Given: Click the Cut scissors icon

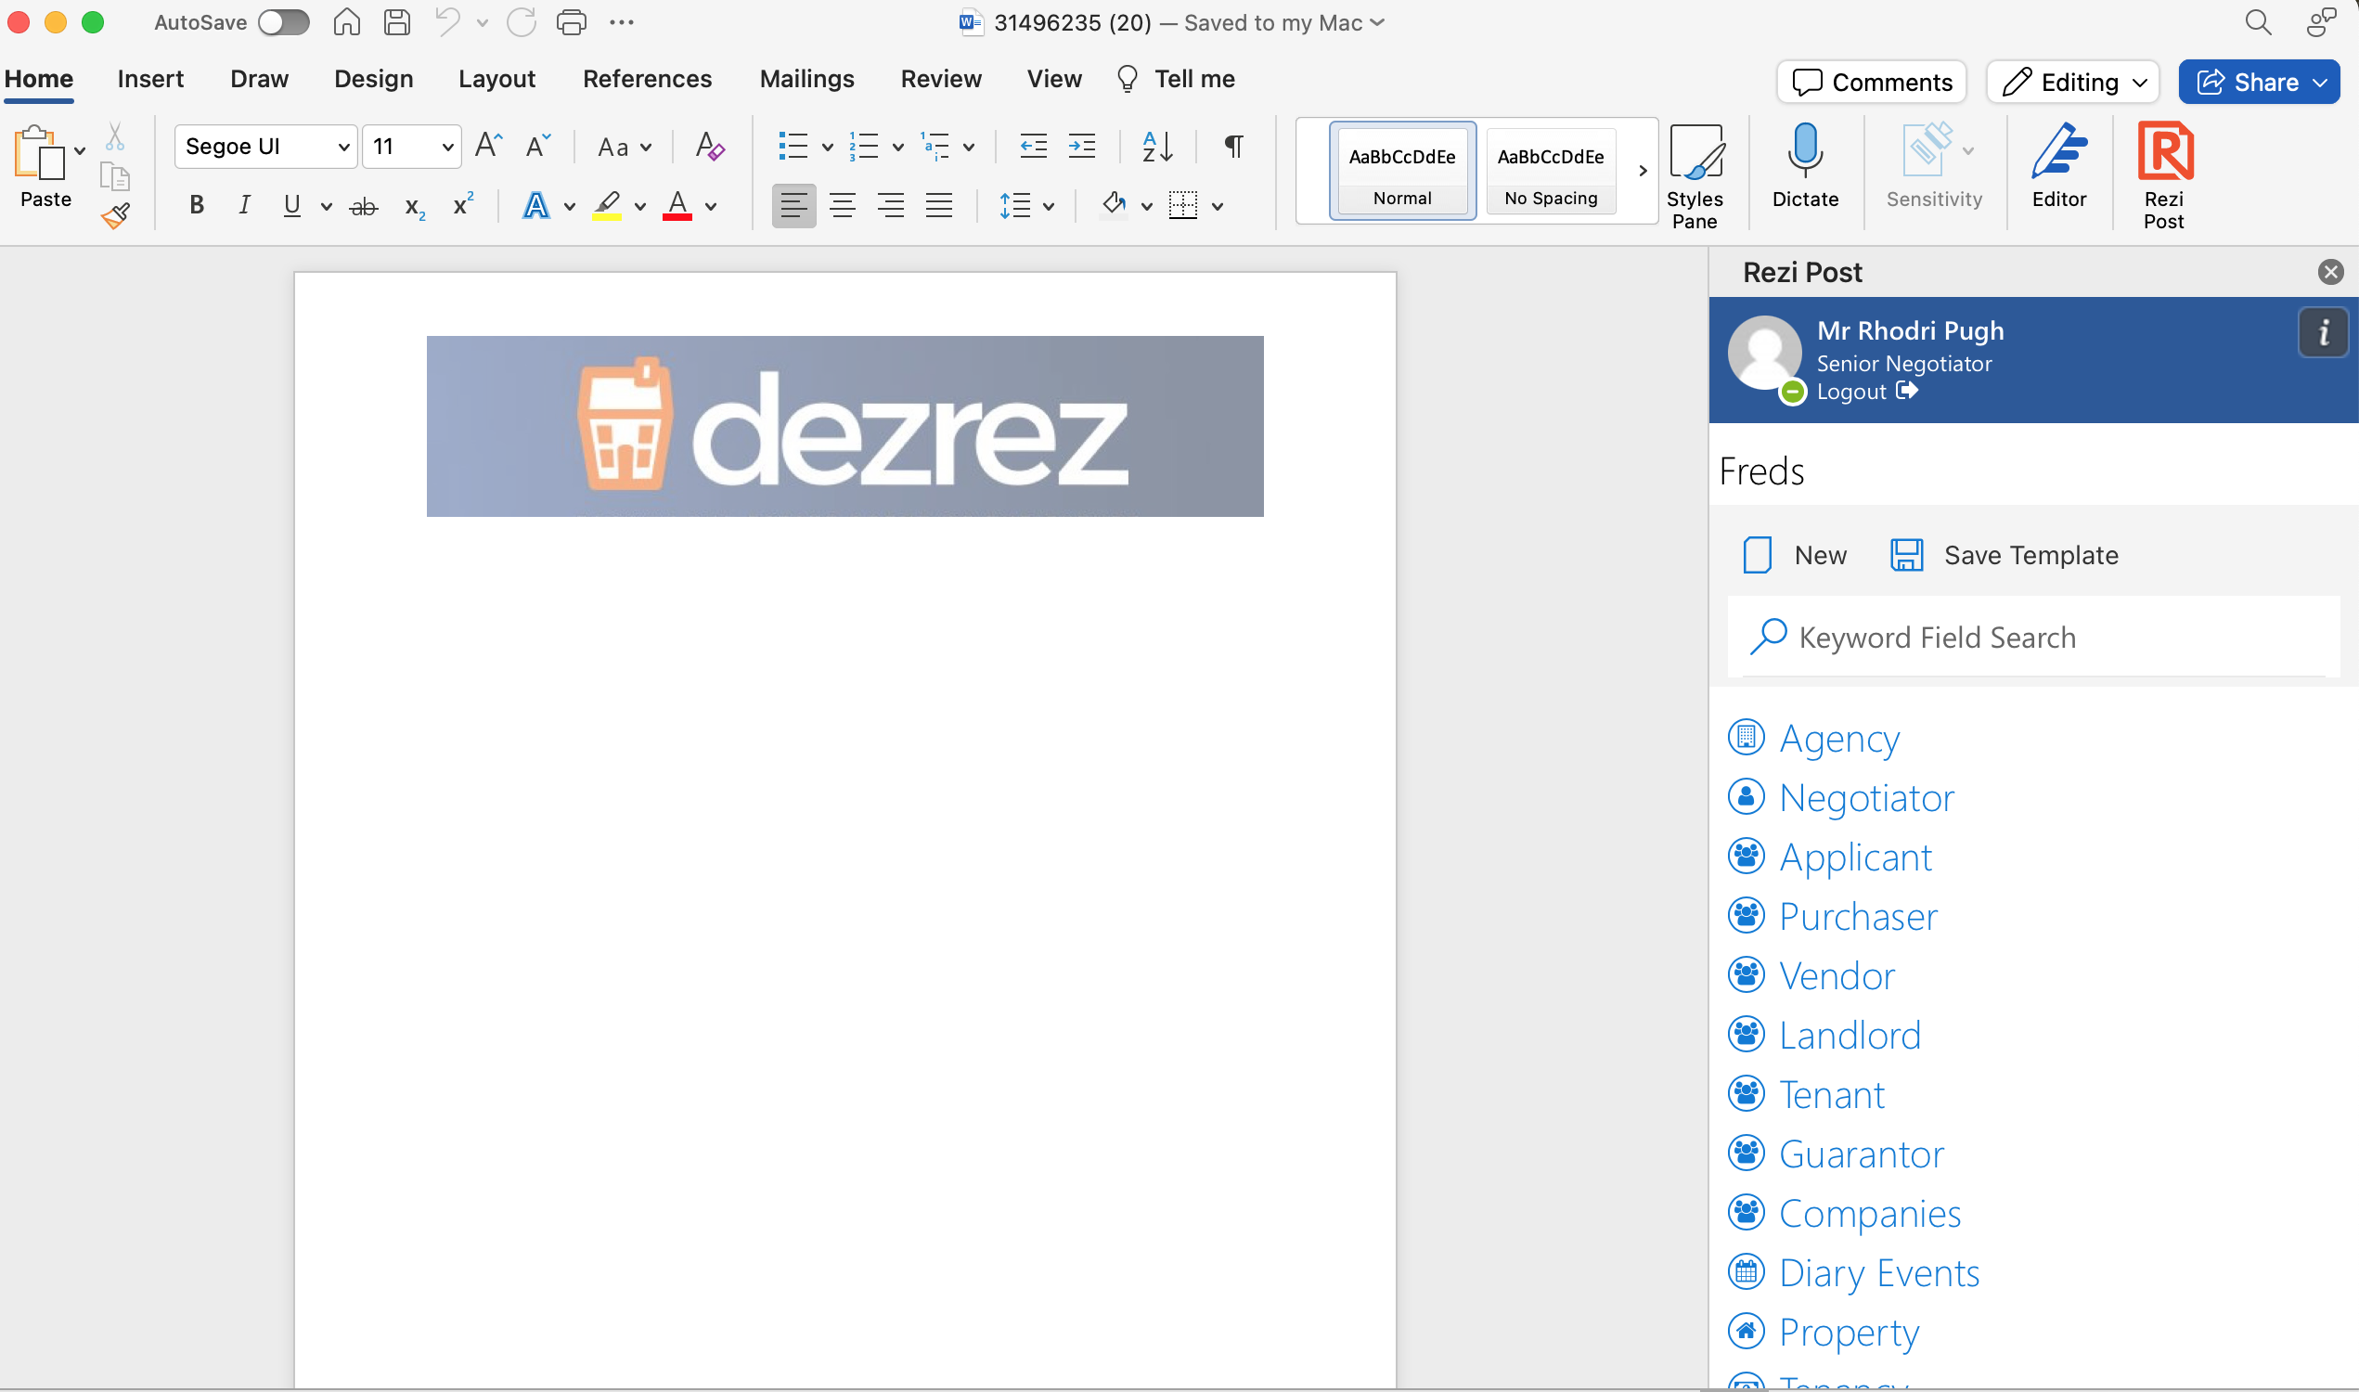Looking at the screenshot, I should (114, 137).
